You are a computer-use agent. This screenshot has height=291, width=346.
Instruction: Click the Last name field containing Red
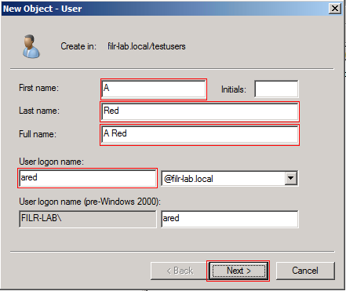pos(199,111)
